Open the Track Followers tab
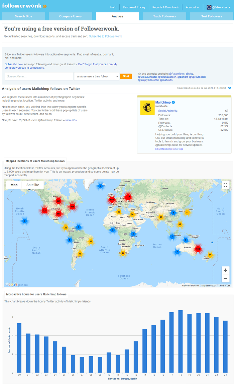The image size is (234, 385). [x=165, y=16]
